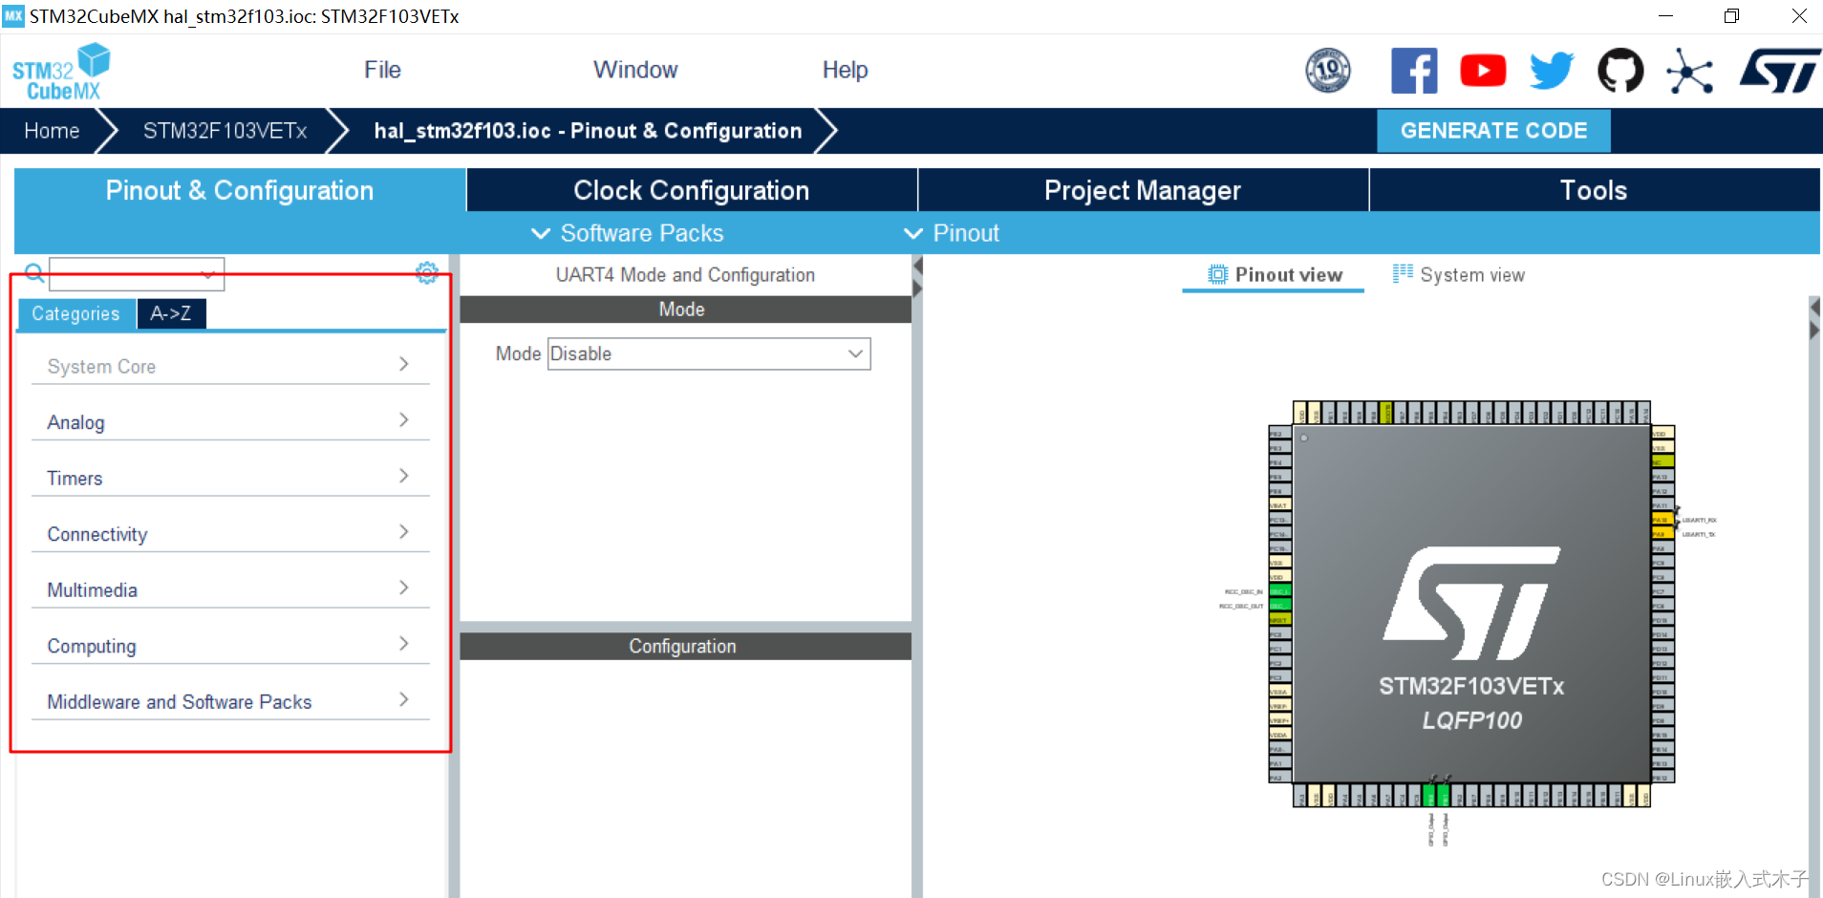
Task: Select the A->Z sorting tab
Action: pos(171,313)
